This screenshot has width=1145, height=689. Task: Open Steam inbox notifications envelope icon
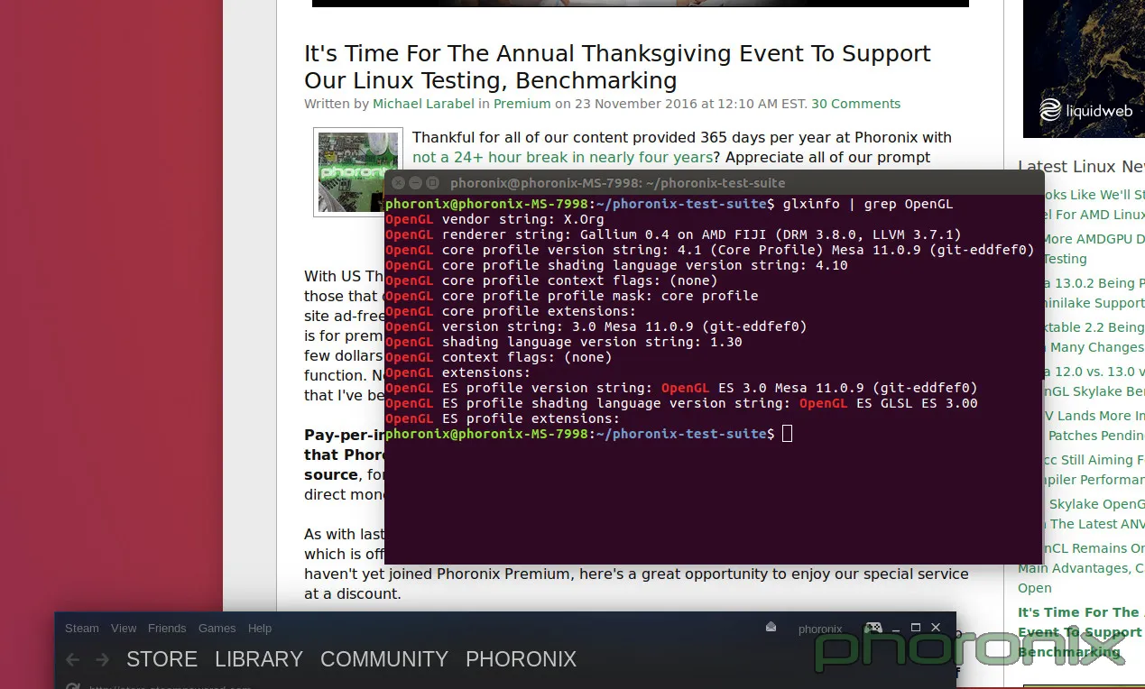coord(771,628)
